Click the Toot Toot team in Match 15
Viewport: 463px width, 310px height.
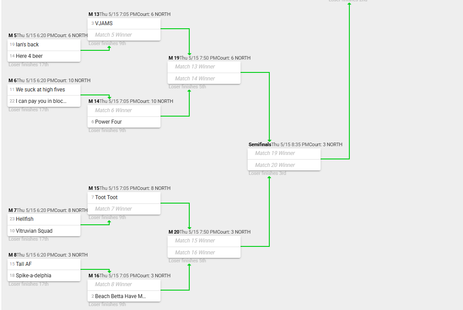(x=124, y=197)
